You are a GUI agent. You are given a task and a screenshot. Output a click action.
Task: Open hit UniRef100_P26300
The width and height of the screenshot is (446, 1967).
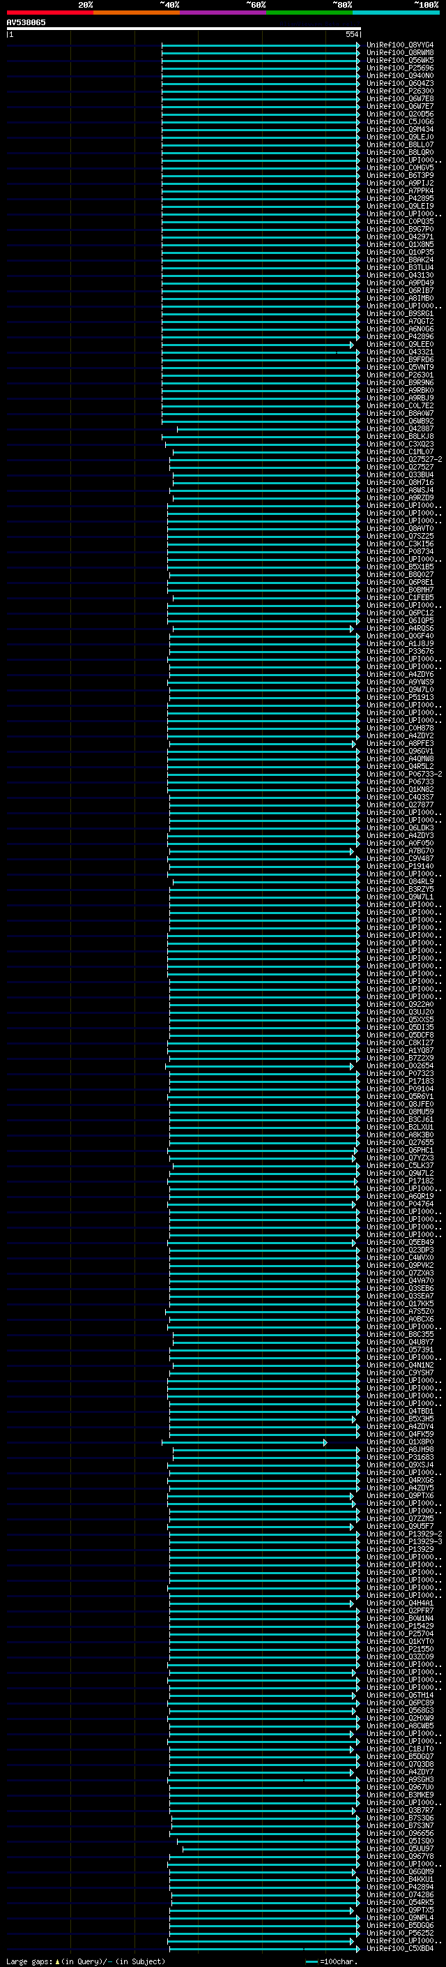tap(400, 91)
